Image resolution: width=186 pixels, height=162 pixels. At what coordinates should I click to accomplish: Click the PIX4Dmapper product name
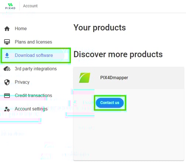[x=114, y=78]
